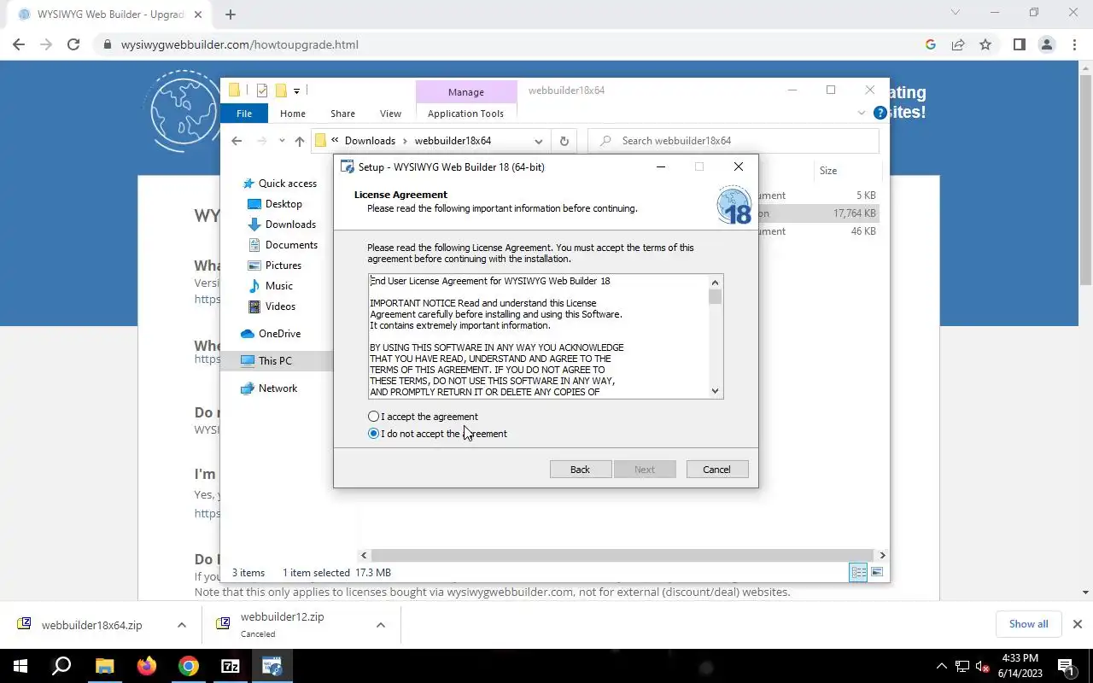Click the Properties quick access toolbar icon
The image size is (1093, 683).
(x=261, y=90)
